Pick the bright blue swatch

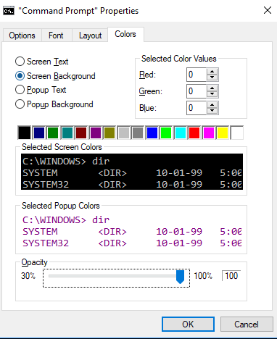click(152, 133)
